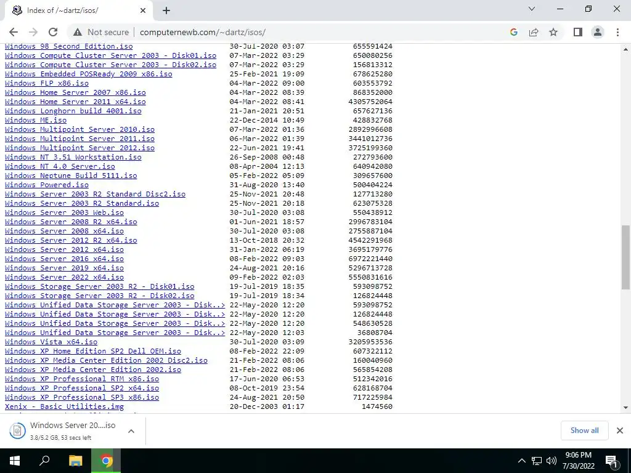Open Xenix - Basic Utilities.img link
The image size is (631, 473).
click(64, 407)
